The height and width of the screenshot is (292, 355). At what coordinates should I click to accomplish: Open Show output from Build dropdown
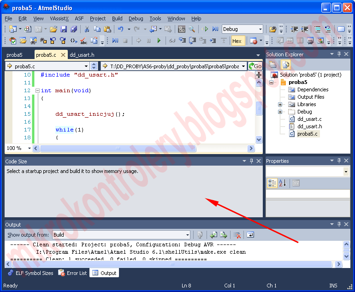[188, 235]
